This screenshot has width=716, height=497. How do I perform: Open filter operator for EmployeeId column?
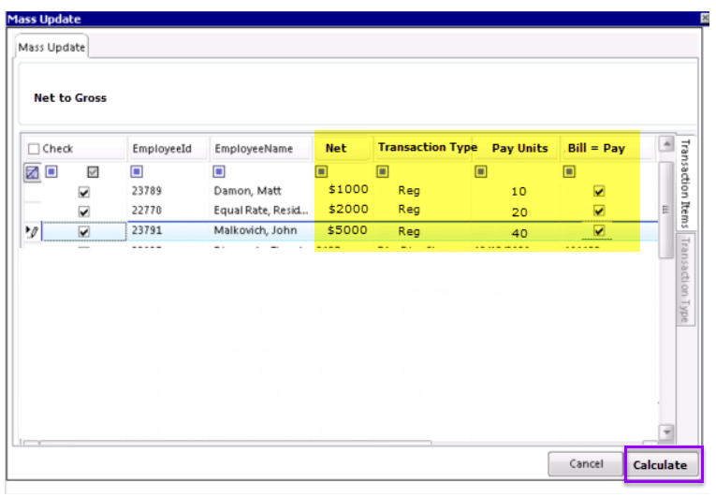(x=137, y=172)
